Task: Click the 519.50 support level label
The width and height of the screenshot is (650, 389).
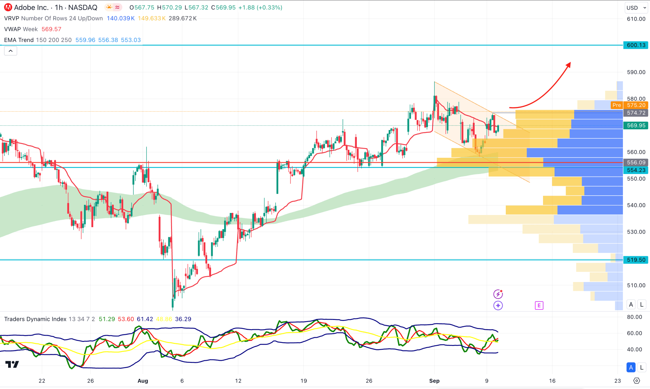Action: pyautogui.click(x=636, y=260)
